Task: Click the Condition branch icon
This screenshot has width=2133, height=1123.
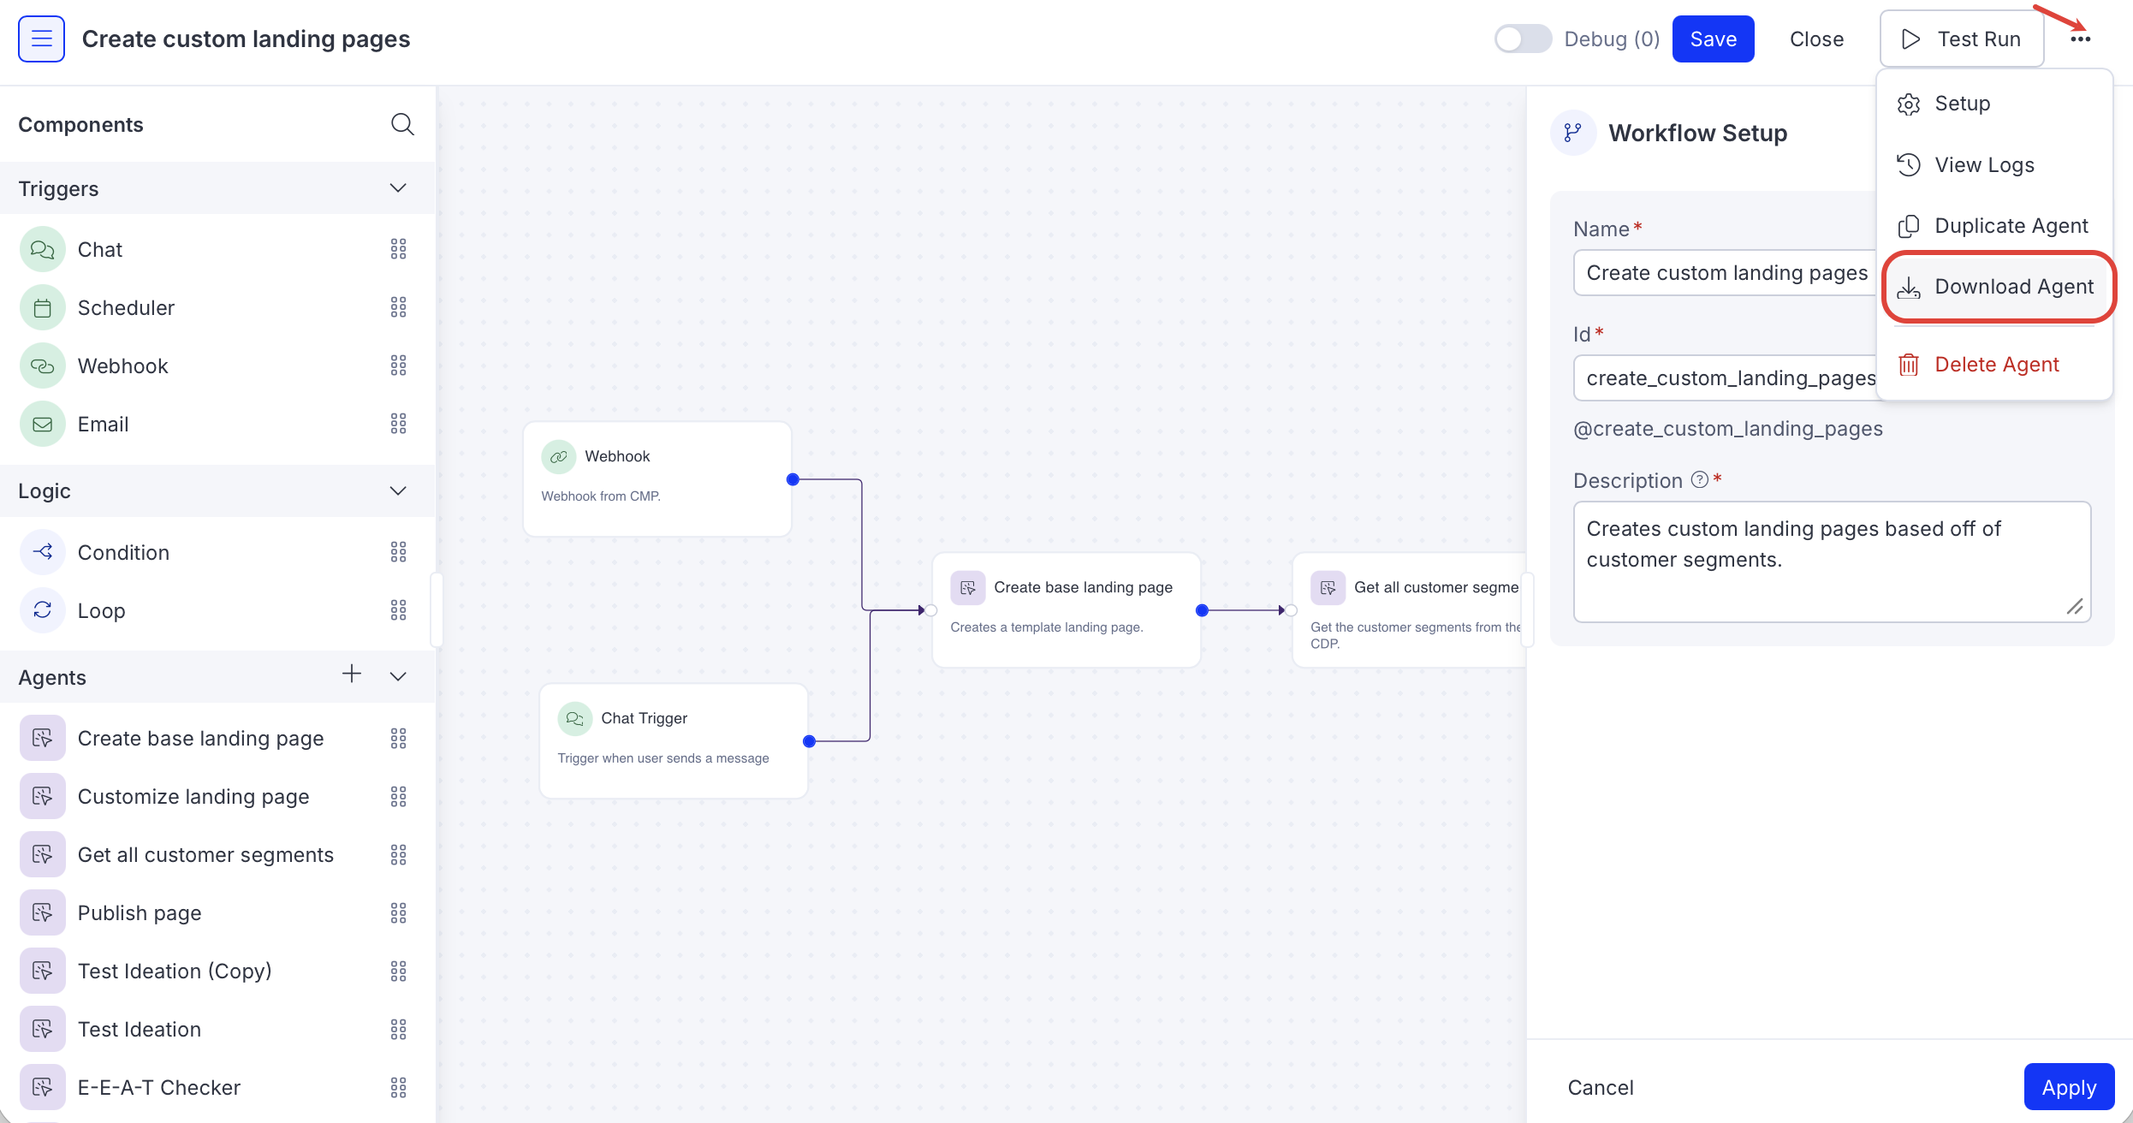Action: [42, 552]
